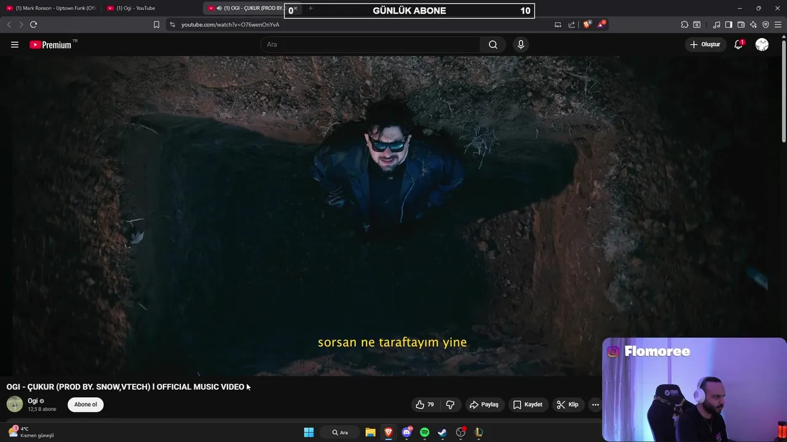
Task: Open Brave Wallet icon
Action: [x=741, y=25]
